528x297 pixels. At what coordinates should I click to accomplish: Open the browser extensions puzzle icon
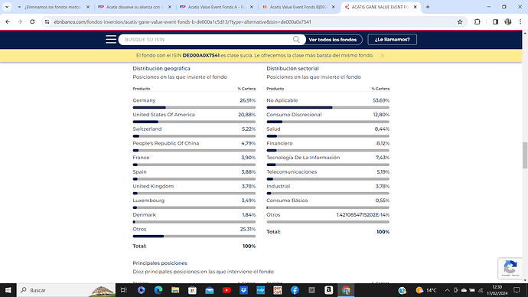477,22
